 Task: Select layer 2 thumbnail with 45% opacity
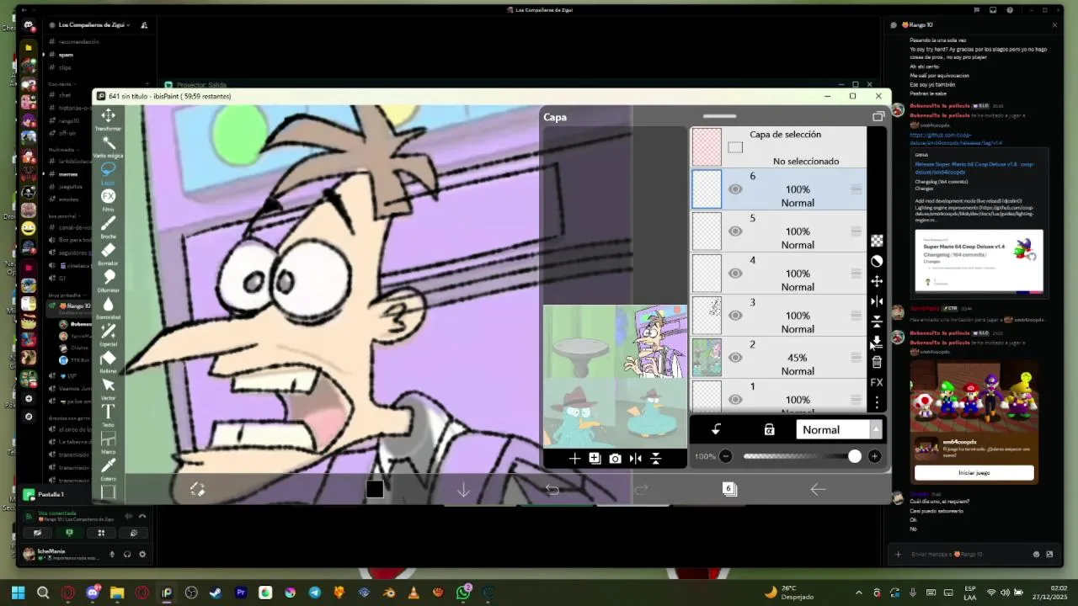707,358
